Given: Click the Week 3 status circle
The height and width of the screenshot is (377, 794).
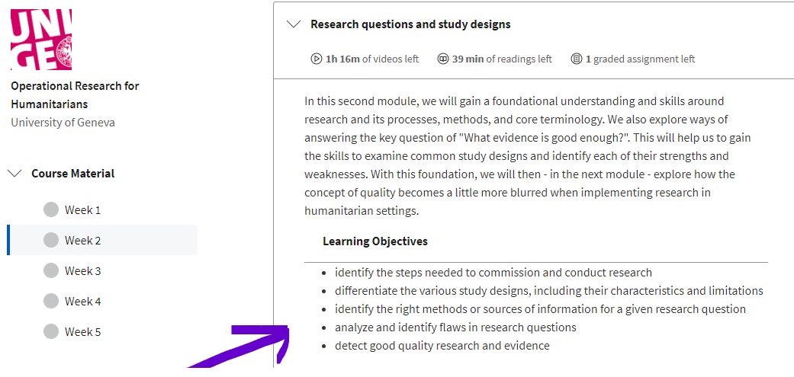Looking at the screenshot, I should click(51, 271).
